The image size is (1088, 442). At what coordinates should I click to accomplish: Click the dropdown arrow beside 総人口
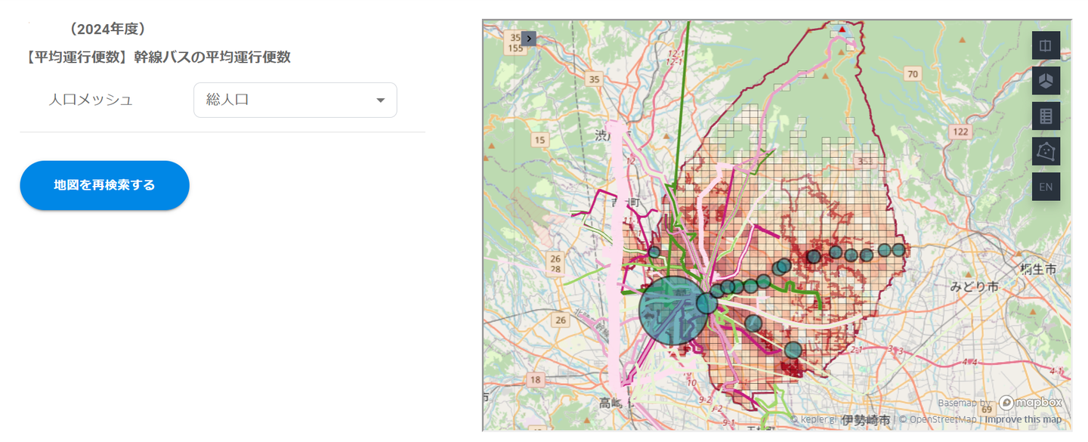tap(381, 100)
